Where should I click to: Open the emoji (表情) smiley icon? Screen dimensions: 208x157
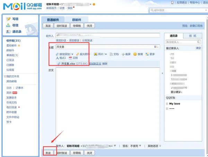point(135,54)
